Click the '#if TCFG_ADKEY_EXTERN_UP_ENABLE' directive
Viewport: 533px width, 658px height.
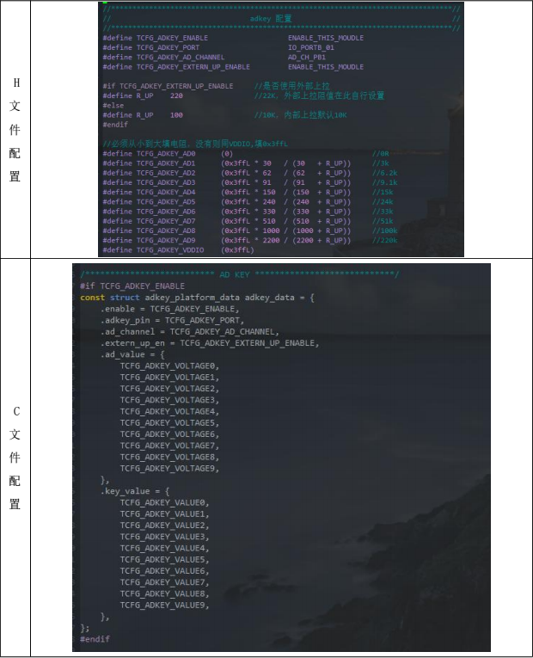[168, 86]
